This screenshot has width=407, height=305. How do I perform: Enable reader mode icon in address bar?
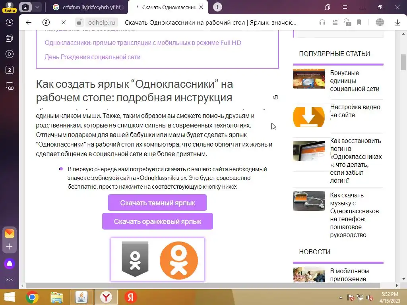coord(335,23)
